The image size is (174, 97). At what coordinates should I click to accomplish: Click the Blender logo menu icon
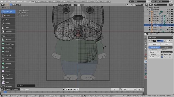[2, 2]
